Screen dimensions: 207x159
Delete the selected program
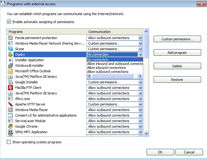click(x=177, y=66)
